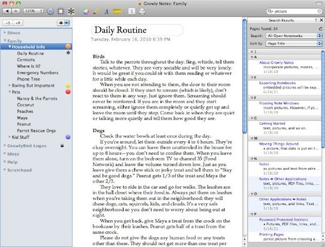Open the Peaches page
This screenshot has width=325, height=247.
[25, 112]
